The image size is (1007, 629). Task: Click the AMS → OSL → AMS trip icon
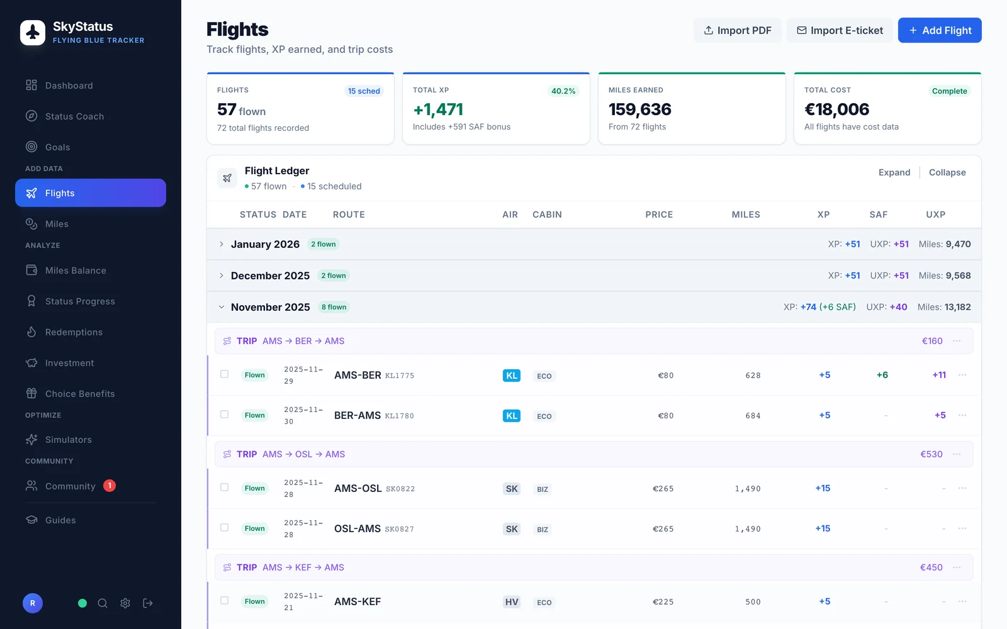227,454
